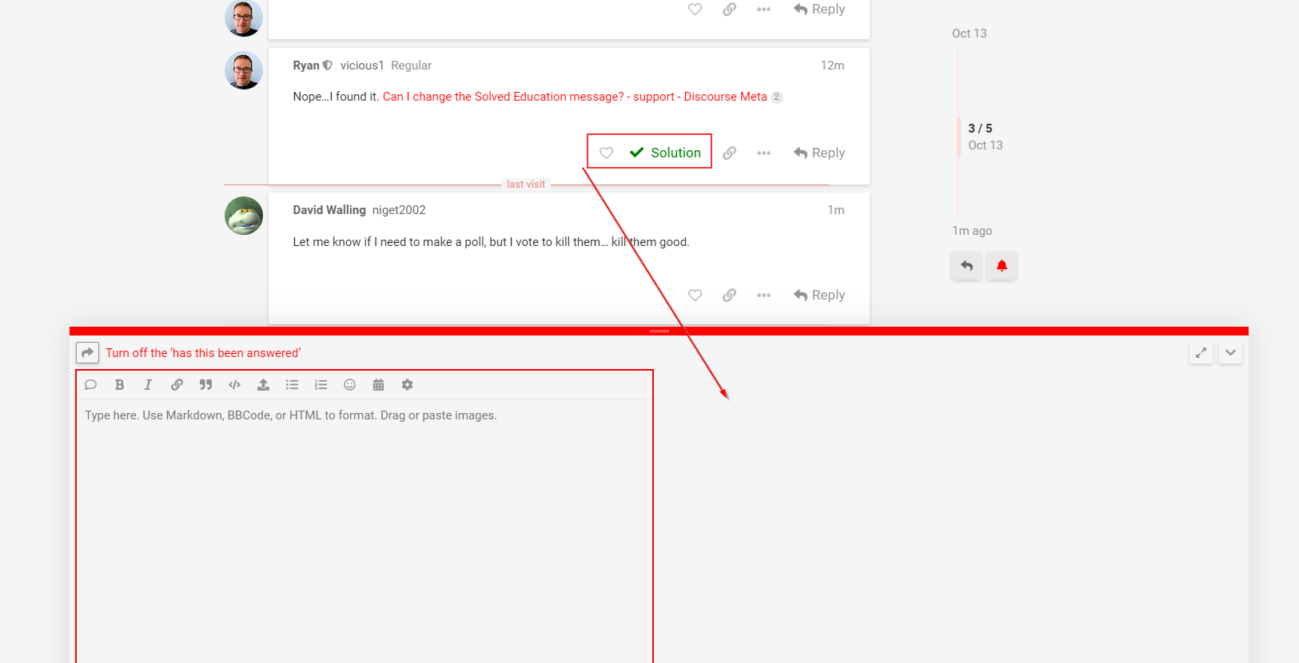Like Ryan's 'Nope...I found it' post
This screenshot has height=663, width=1299.
pos(606,153)
